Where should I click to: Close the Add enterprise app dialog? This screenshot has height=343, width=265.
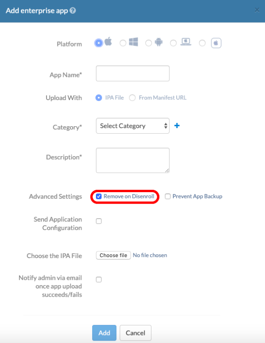[x=257, y=10]
